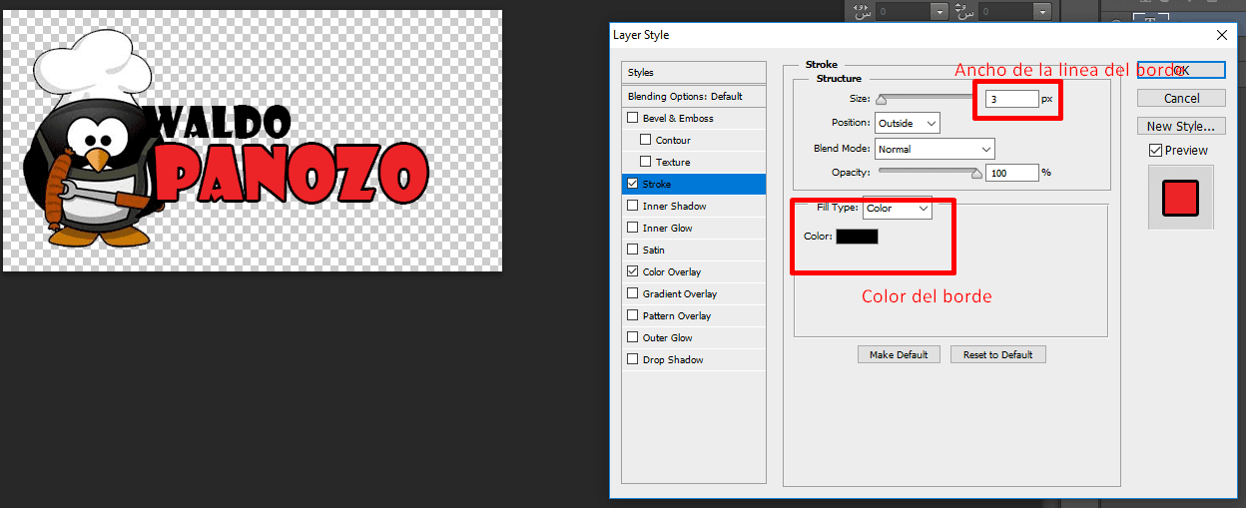The height and width of the screenshot is (508, 1246).
Task: Click the red PANOZO text on canvas
Action: 290,172
